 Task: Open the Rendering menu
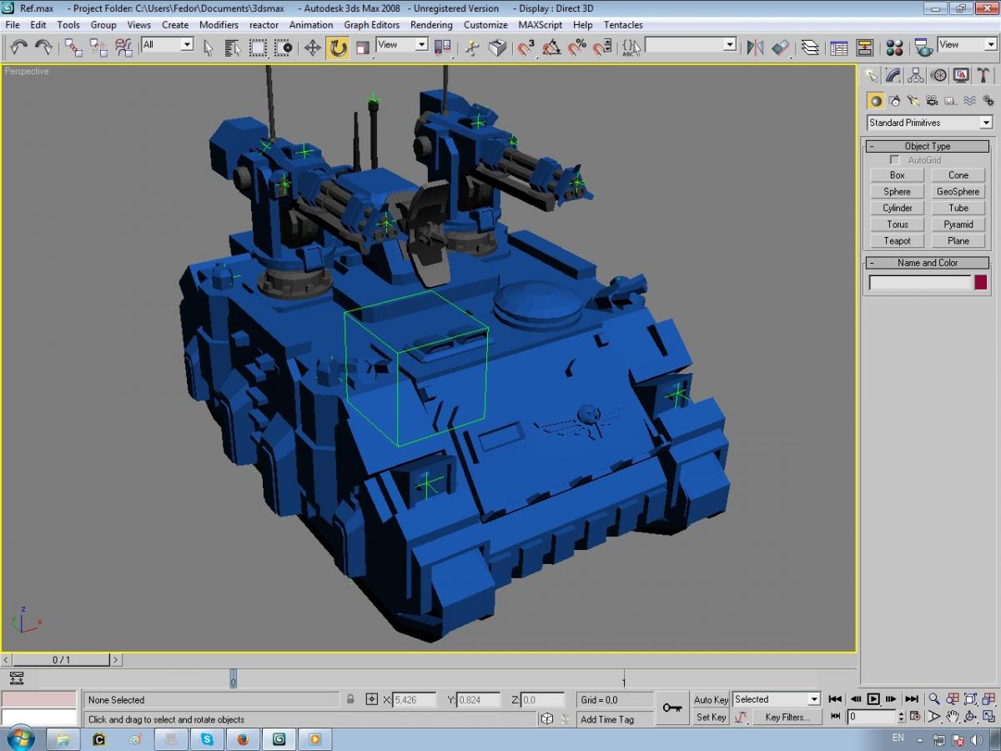pos(431,25)
